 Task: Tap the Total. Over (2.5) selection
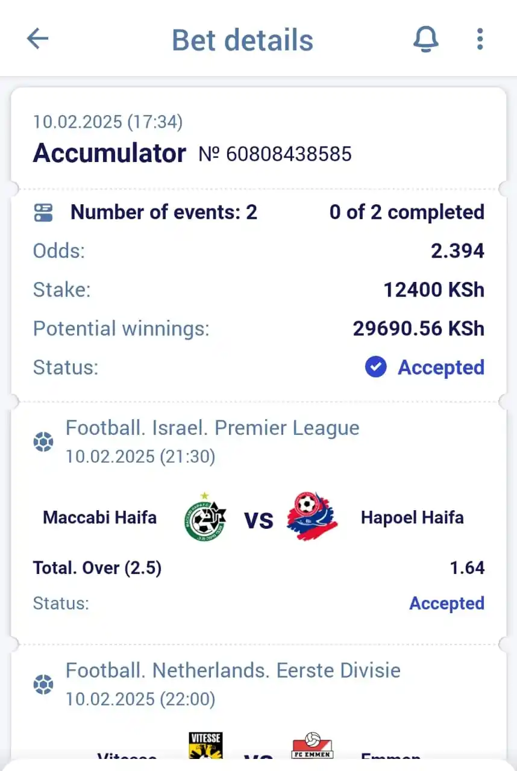click(x=97, y=568)
